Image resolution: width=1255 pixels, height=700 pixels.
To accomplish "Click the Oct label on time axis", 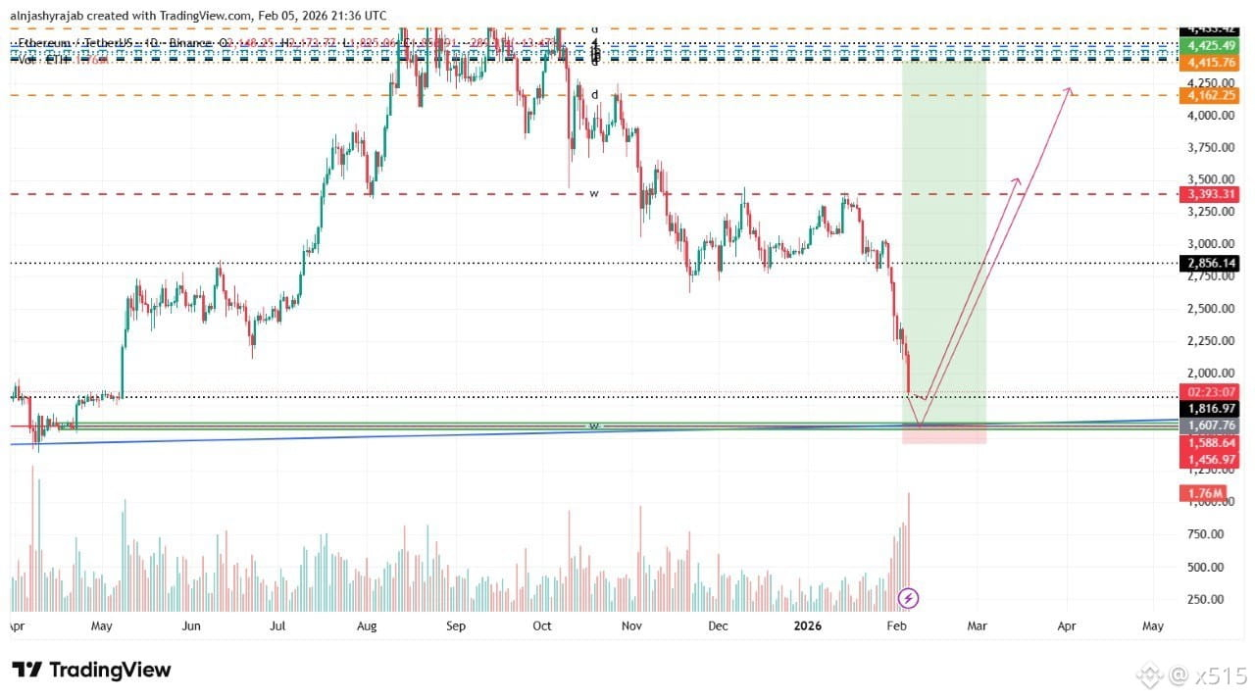I will pos(542,625).
